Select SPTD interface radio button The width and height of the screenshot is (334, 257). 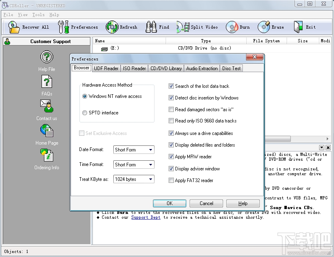85,113
